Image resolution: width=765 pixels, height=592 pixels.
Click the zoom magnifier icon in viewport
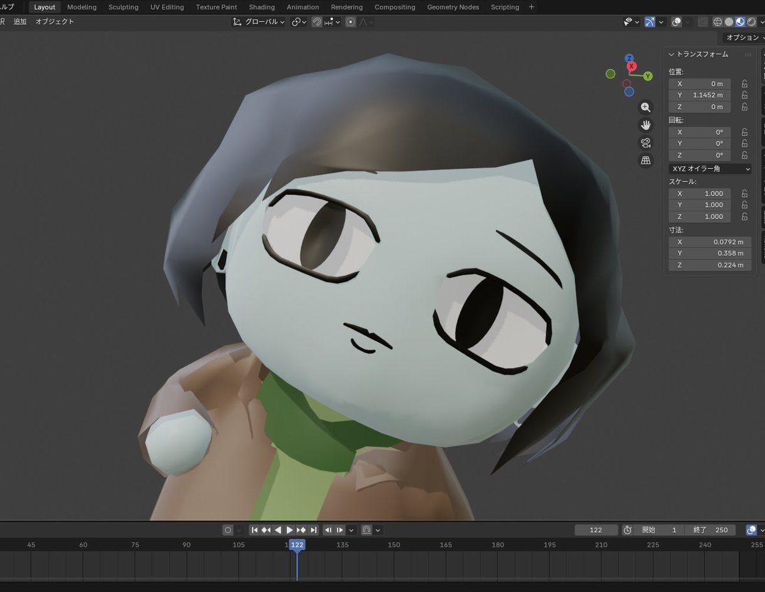click(x=646, y=107)
